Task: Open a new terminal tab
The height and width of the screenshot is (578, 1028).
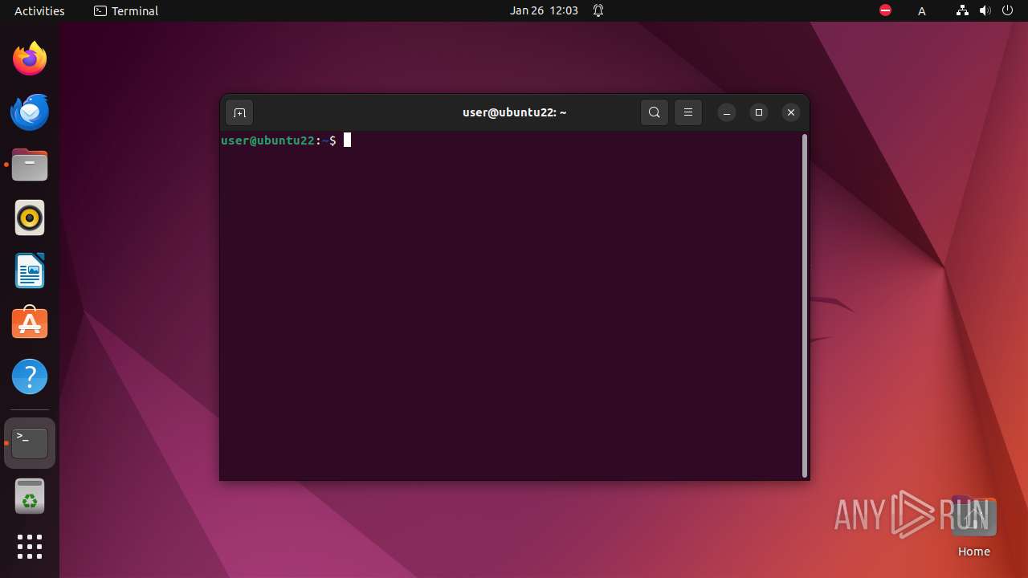Action: 239,112
